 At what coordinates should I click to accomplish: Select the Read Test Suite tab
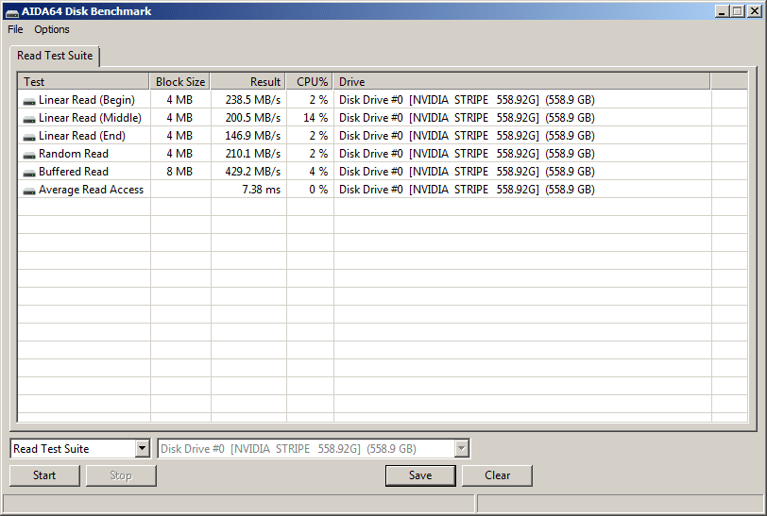click(55, 56)
